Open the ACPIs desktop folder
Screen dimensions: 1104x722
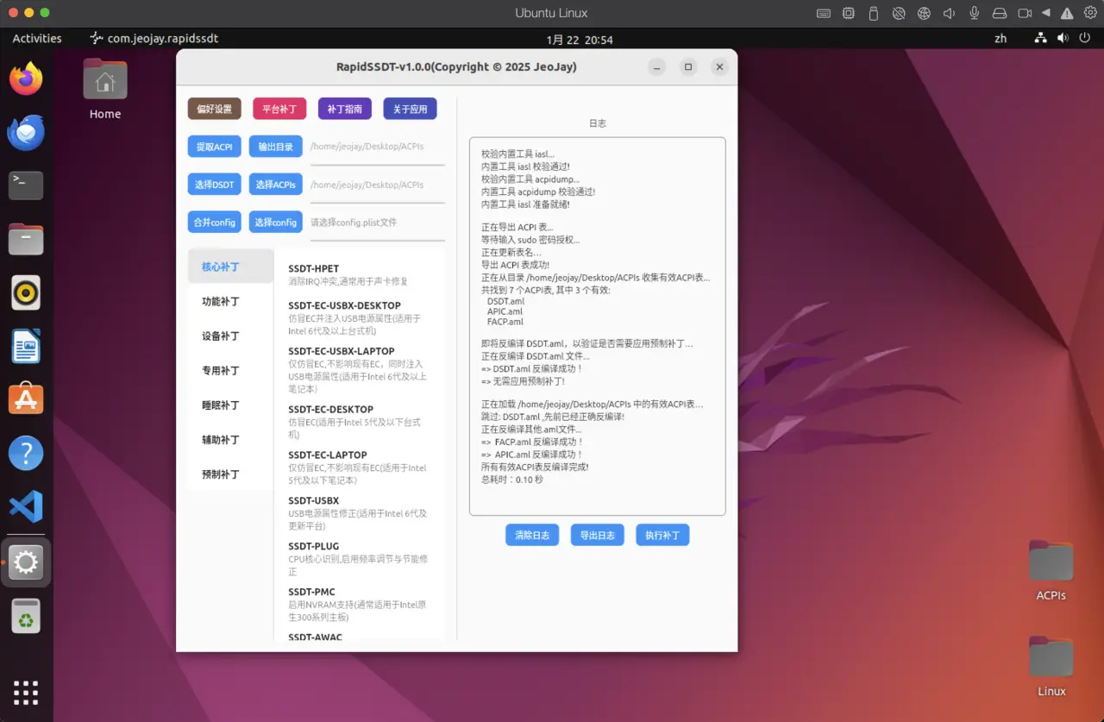tap(1051, 570)
